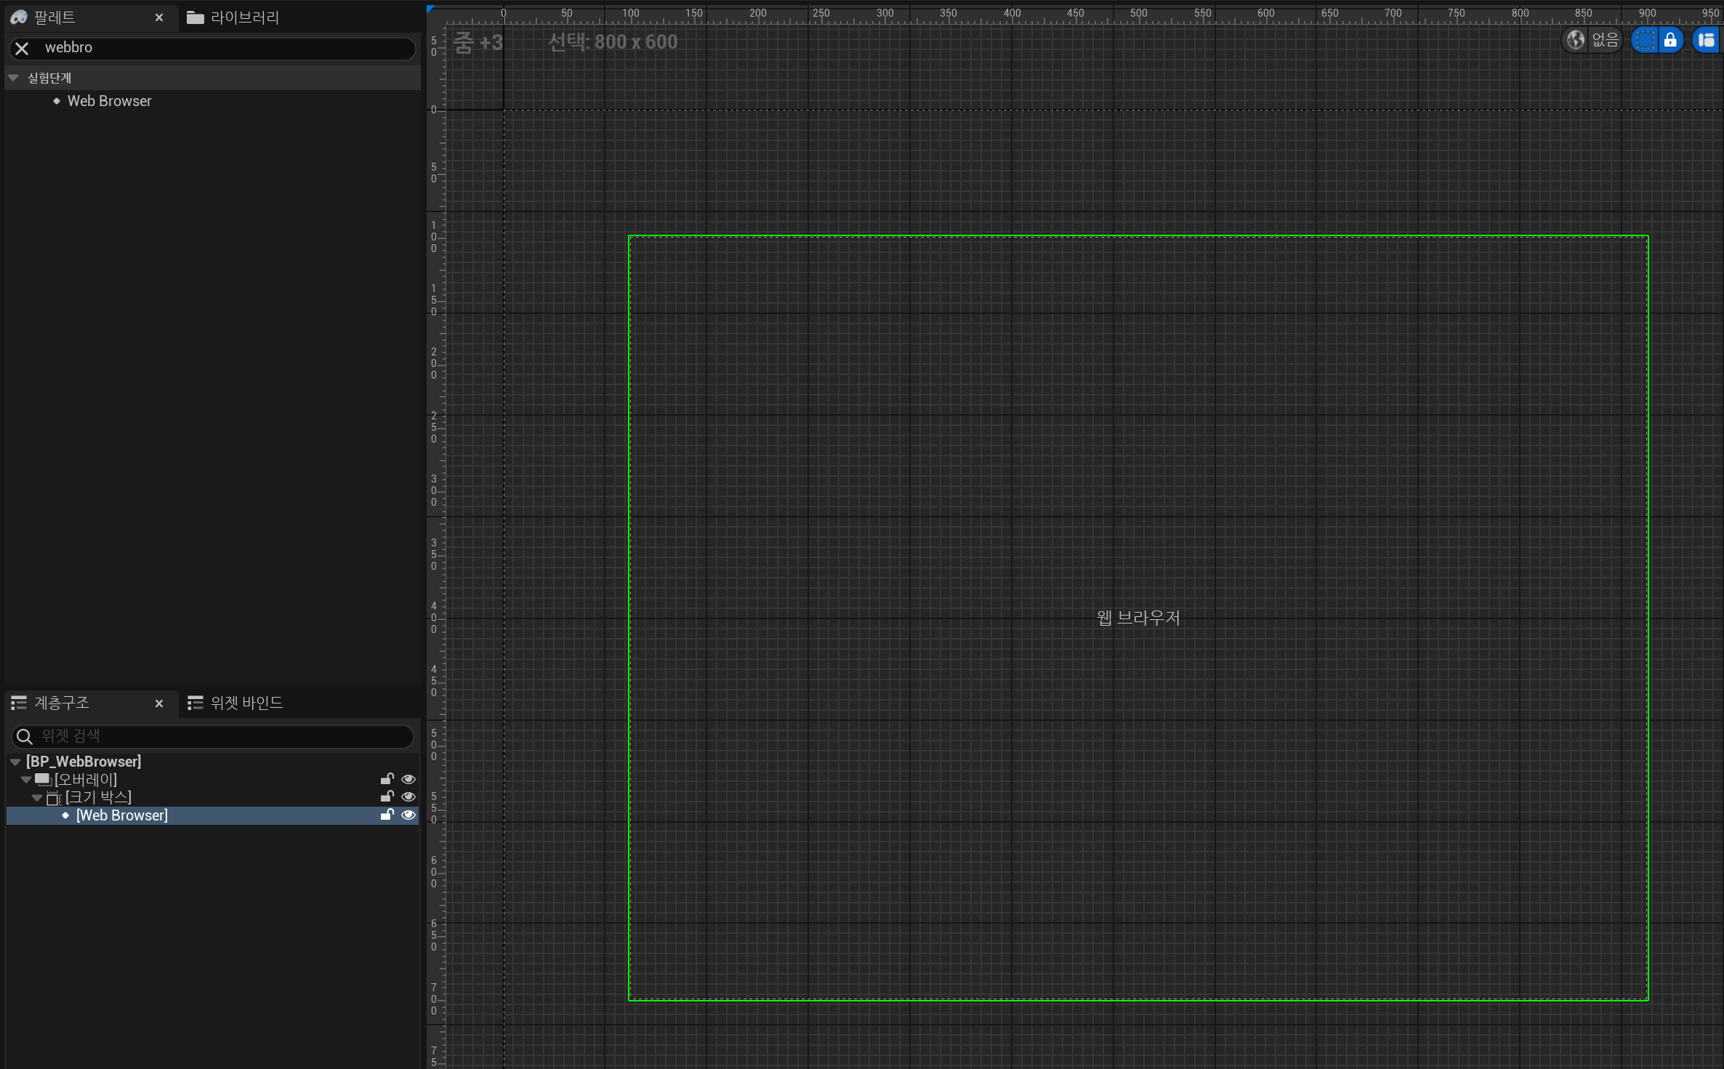Clear the palette search with X icon
This screenshot has height=1069, width=1724.
coord(22,48)
